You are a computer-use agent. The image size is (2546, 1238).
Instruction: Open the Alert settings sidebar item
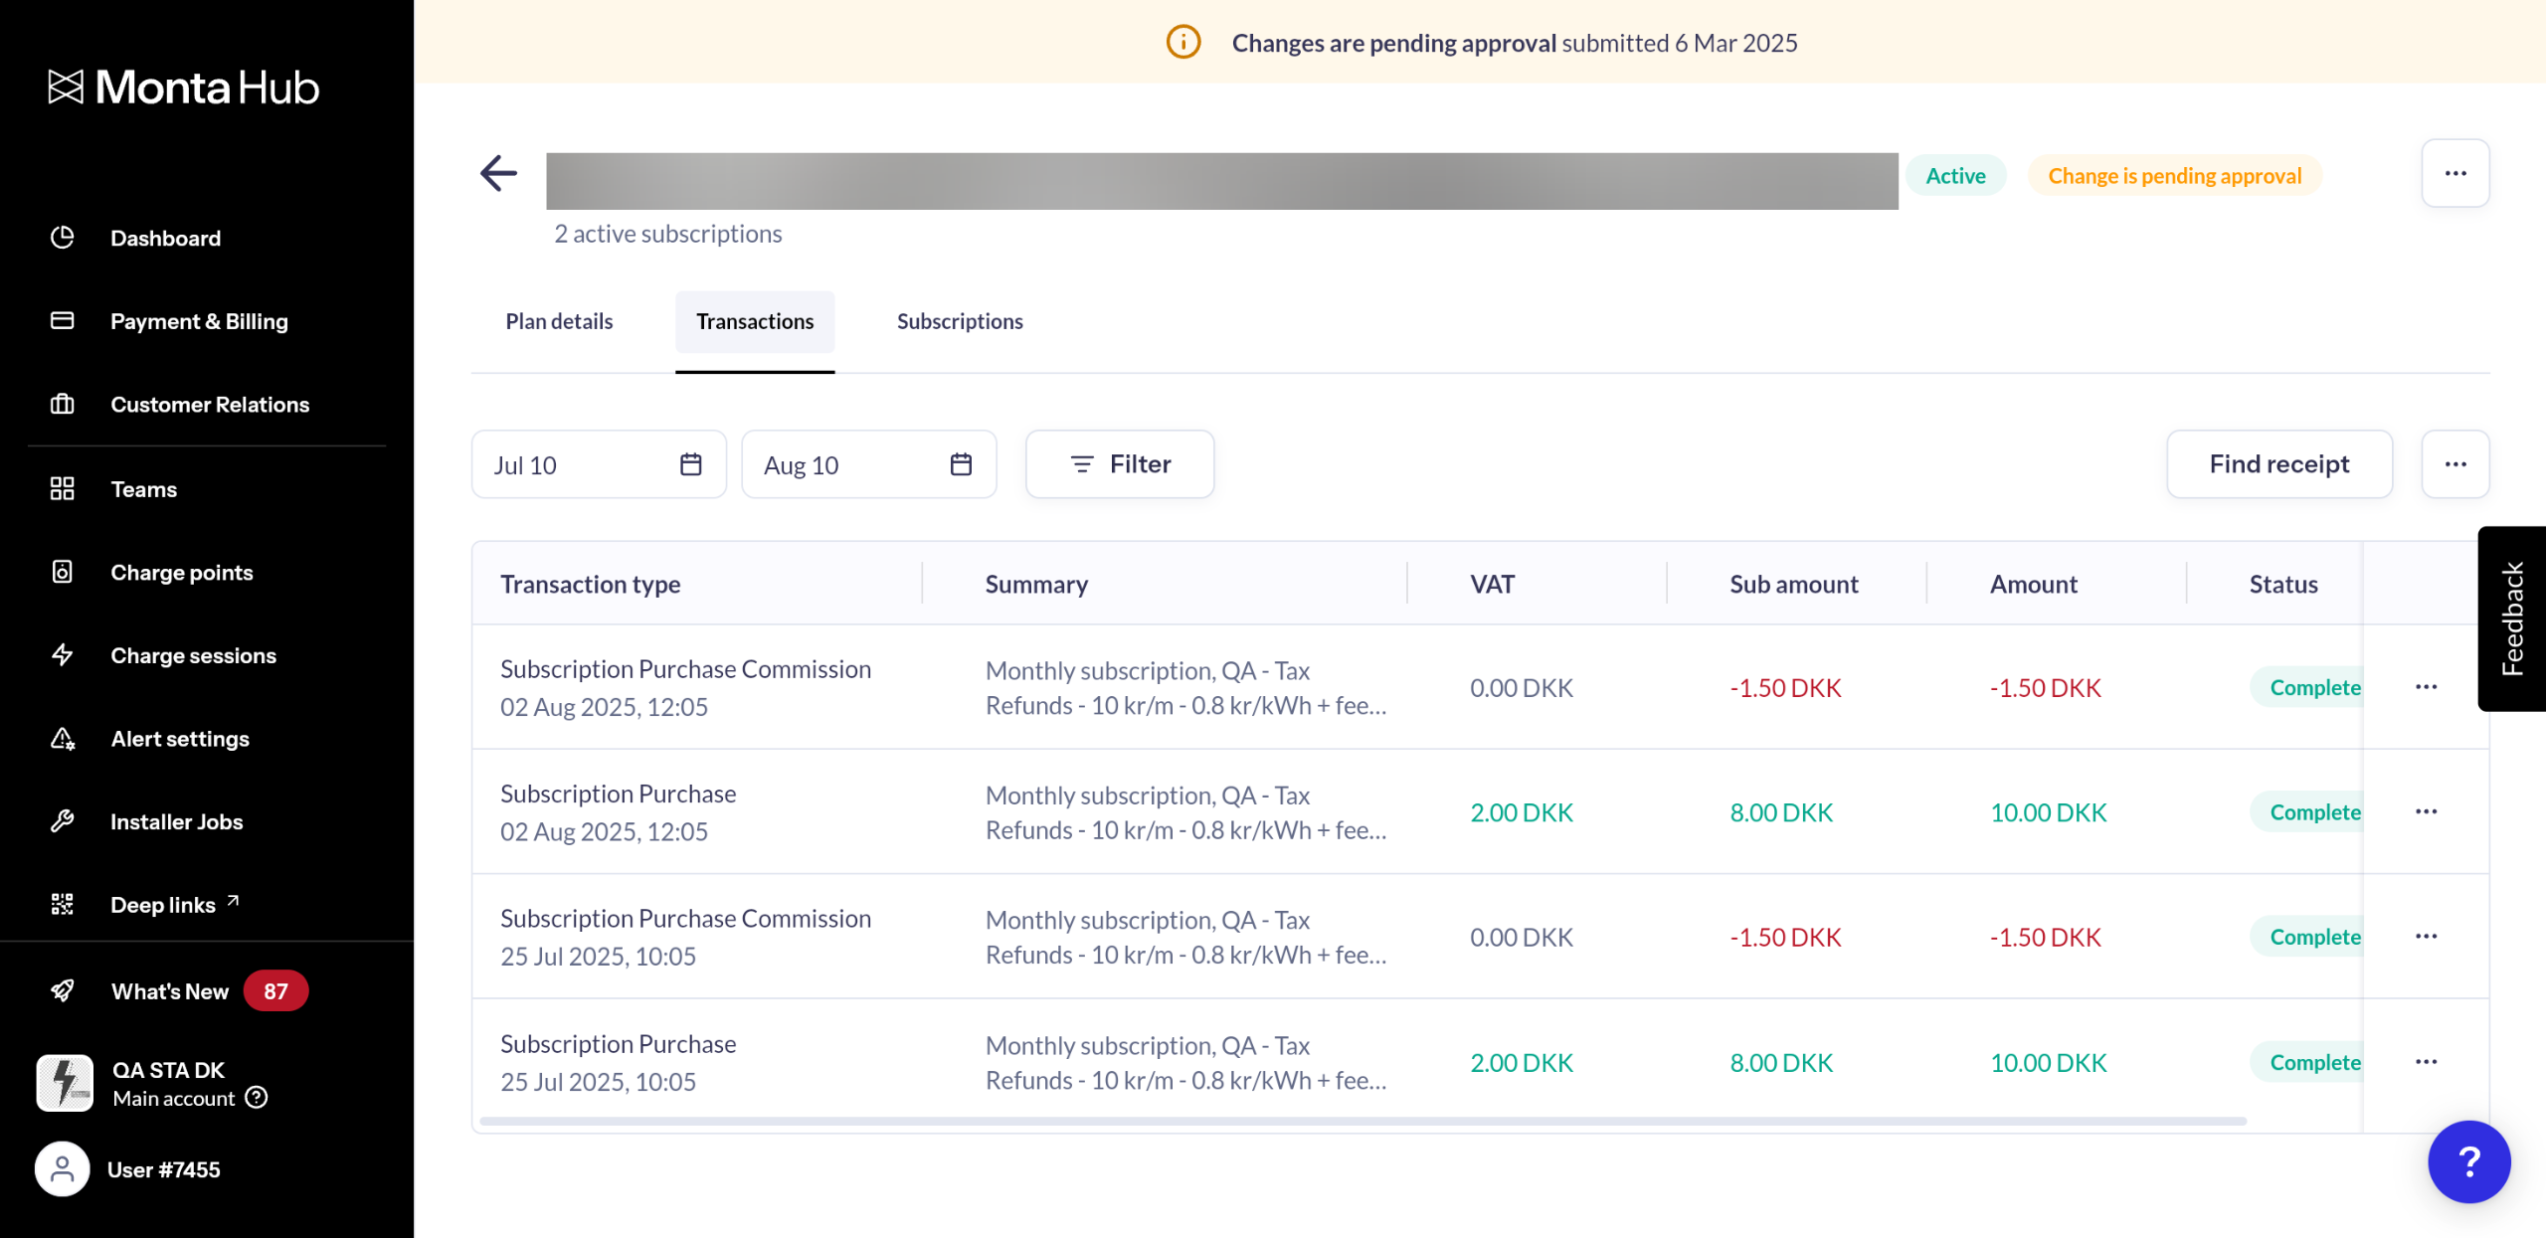click(x=179, y=739)
